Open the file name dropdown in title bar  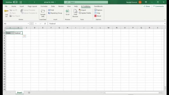(55, 2)
